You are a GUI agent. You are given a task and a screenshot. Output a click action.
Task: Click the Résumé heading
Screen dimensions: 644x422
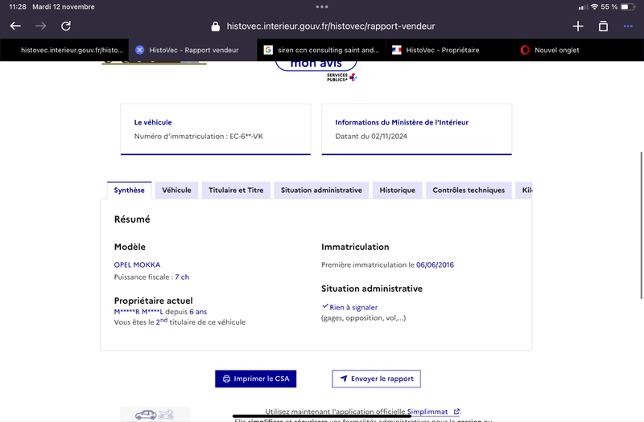pyautogui.click(x=132, y=219)
